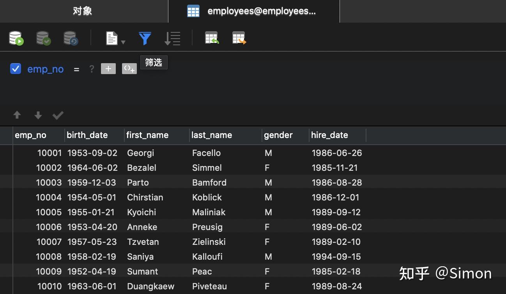Click the Rollback database icon
The height and width of the screenshot is (294, 506).
click(x=71, y=38)
